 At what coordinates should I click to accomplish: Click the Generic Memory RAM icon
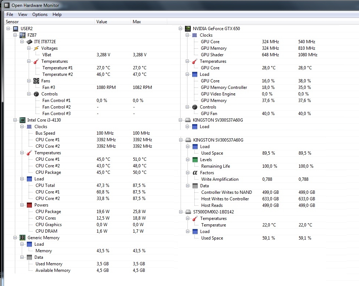tap(22, 238)
